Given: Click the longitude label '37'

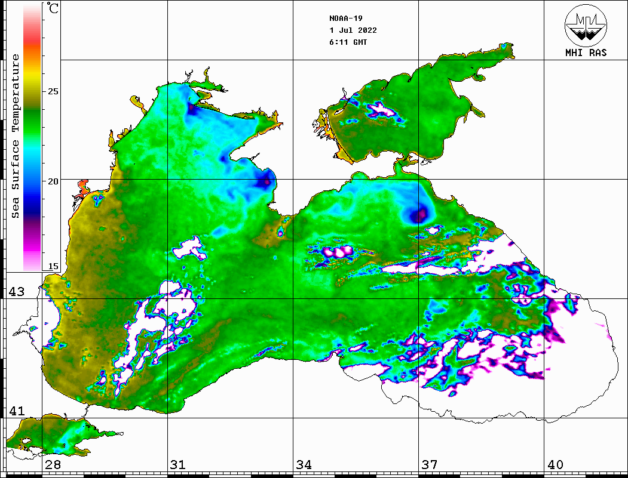Looking at the screenshot, I should point(430,465).
